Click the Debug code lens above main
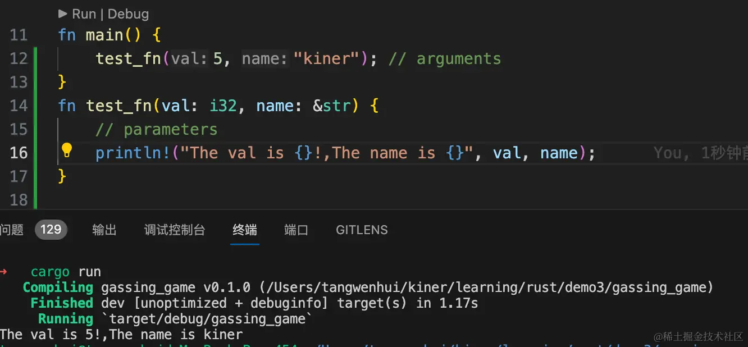748x347 pixels. [x=129, y=14]
